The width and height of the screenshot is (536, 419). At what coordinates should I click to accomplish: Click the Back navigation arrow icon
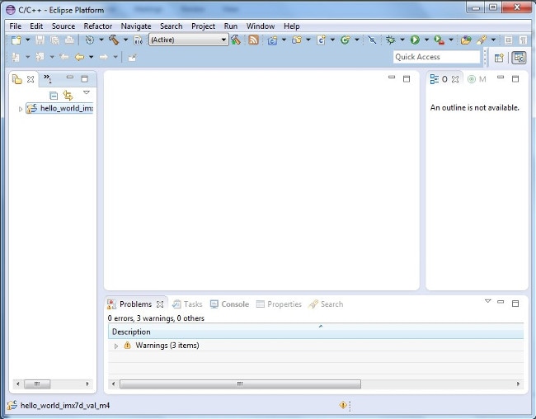[x=79, y=58]
